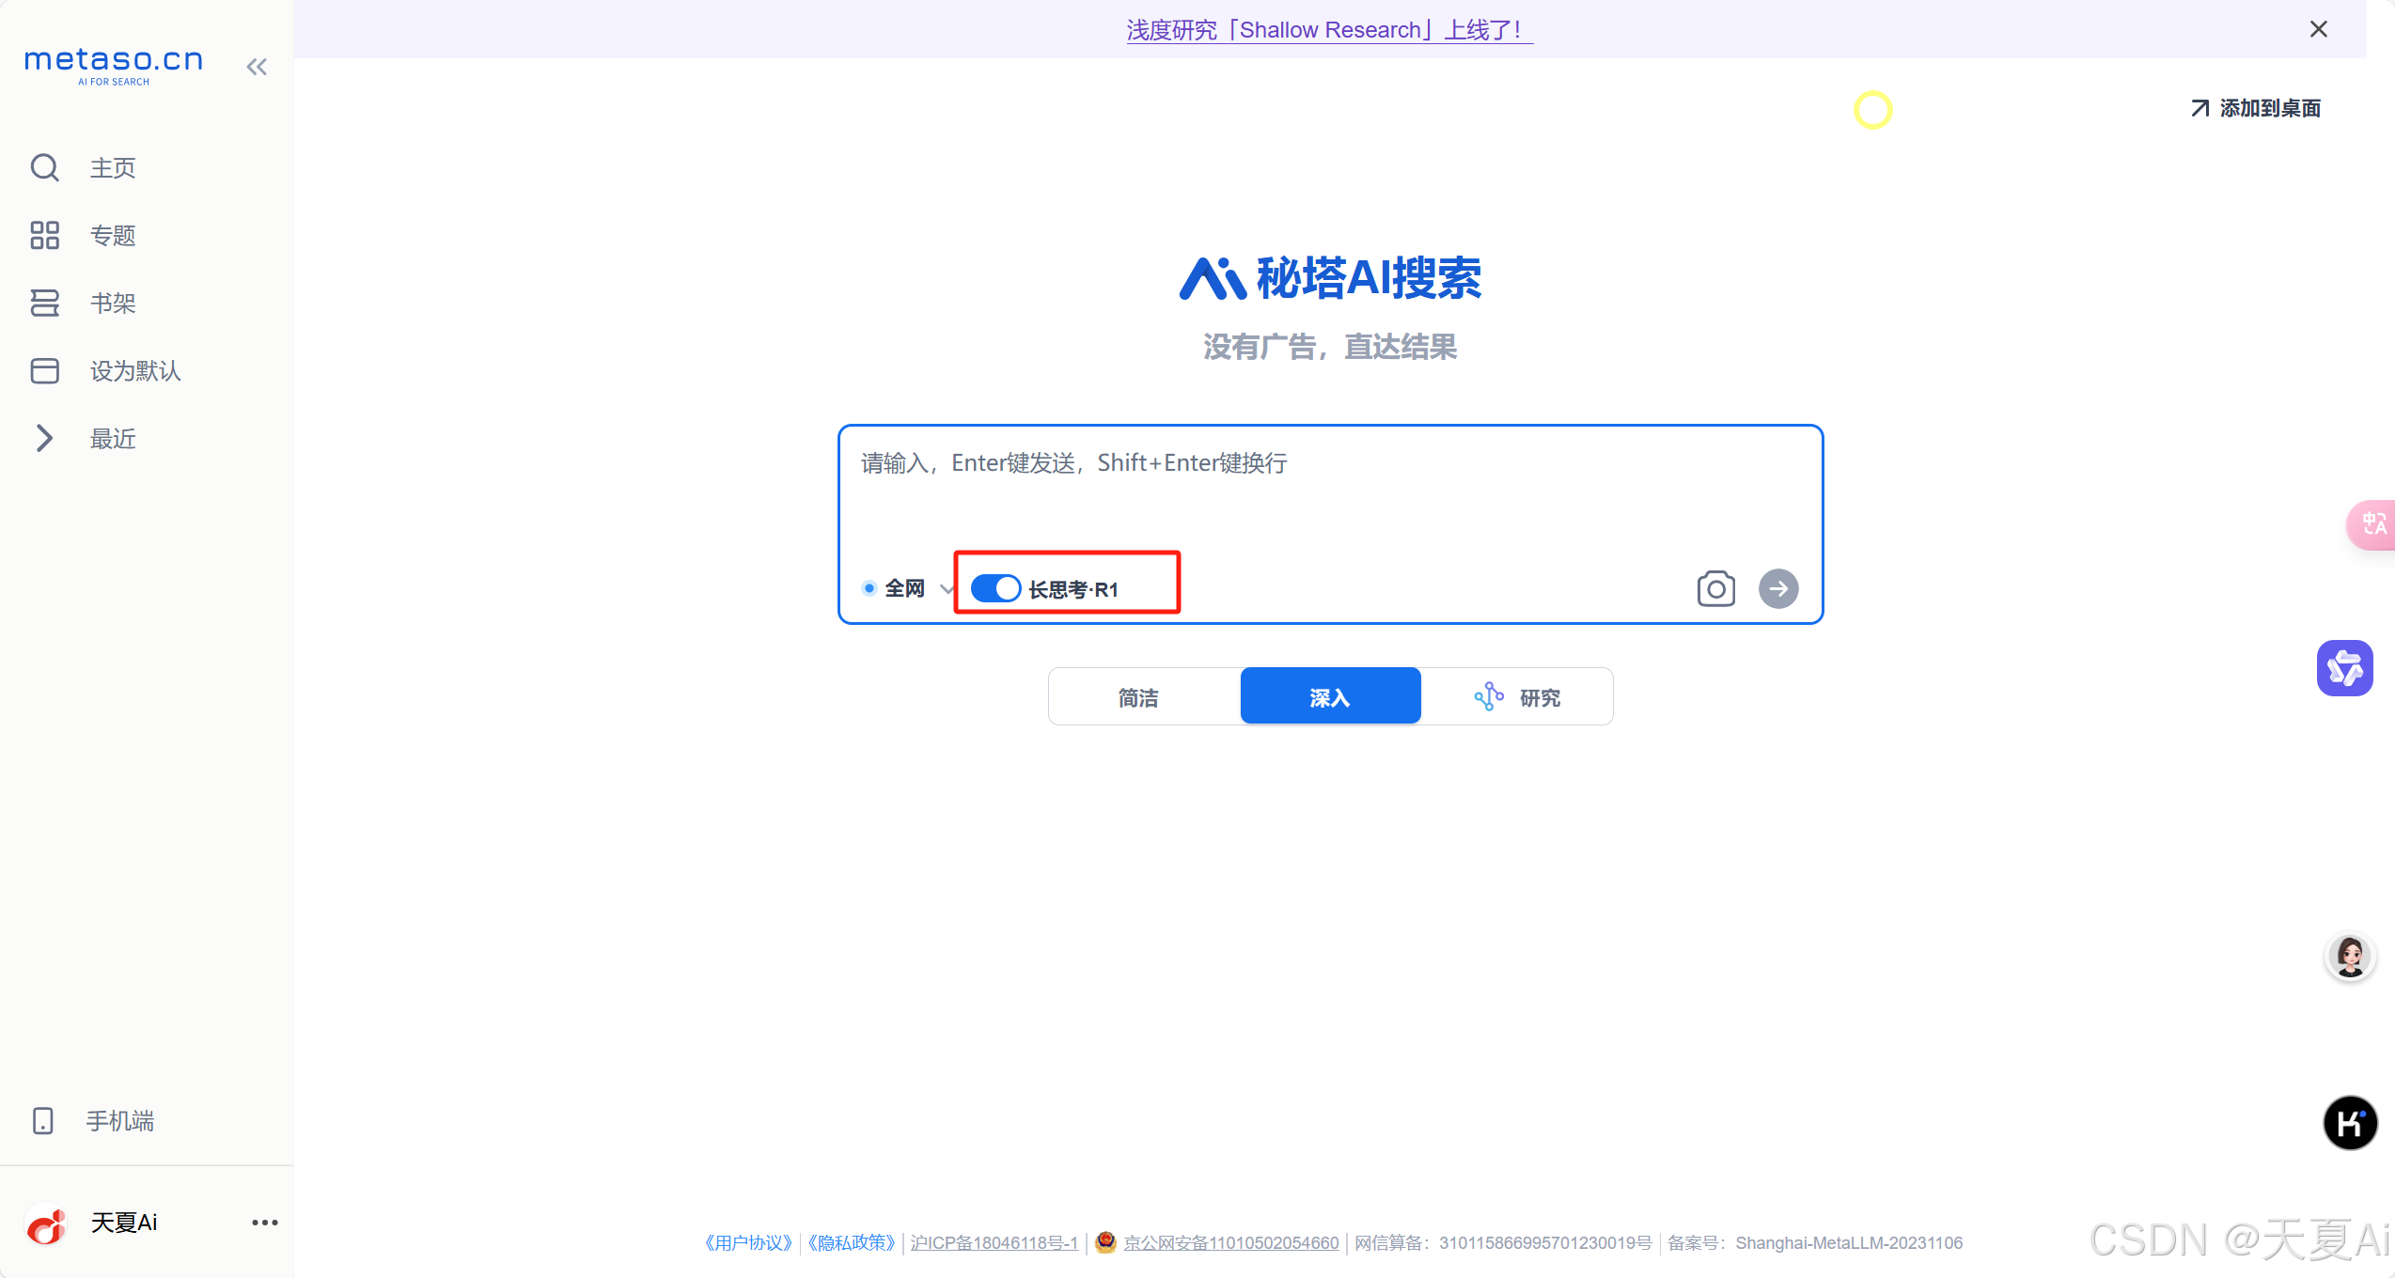2395x1278 pixels.
Task: Open the 沪ICP备18046118号-1 link
Action: point(994,1243)
